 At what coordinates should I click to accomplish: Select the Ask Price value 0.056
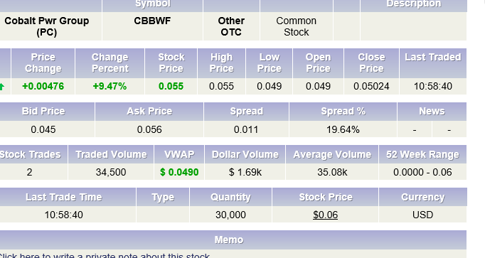[x=149, y=129]
